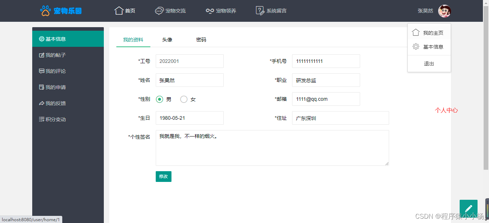
Task: Switch to the 我的资料 tab
Action: 133,40
